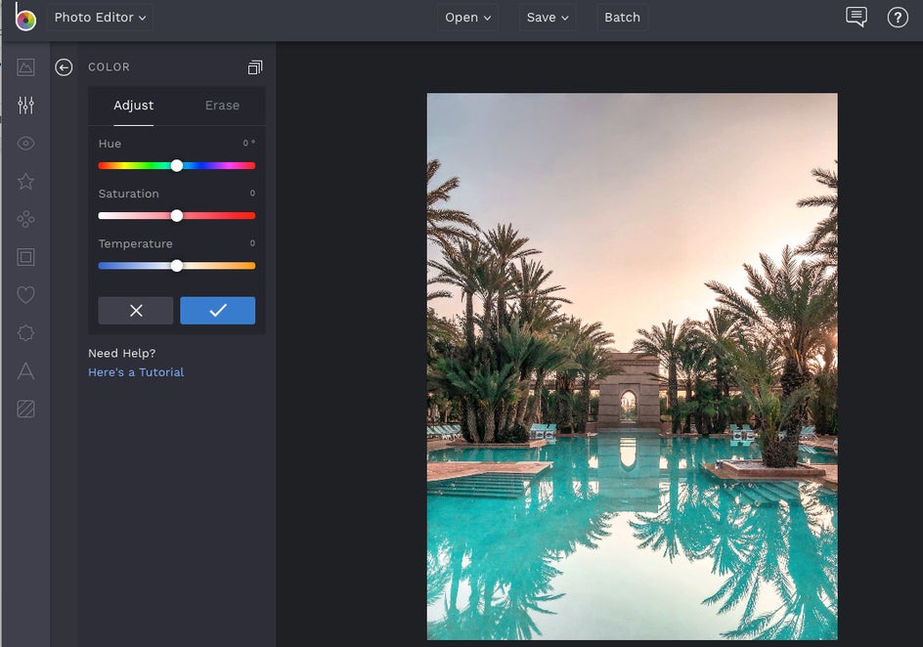Go back using the arrow beside COLOR
Screen dimensions: 923x647
(64, 67)
